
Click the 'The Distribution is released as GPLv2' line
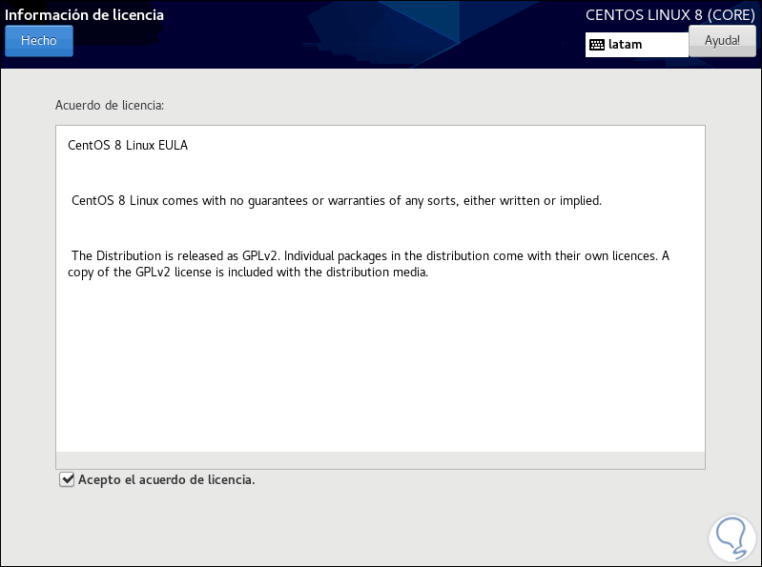[176, 256]
